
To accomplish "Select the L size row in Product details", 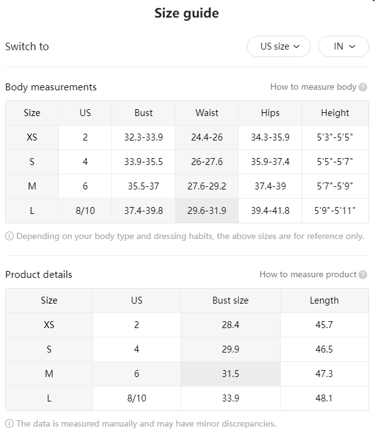I will tap(187, 398).
